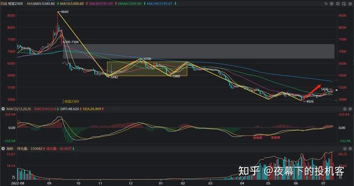Click the undo/restore chart view icon
354x186 pixels.
click(x=326, y=3)
